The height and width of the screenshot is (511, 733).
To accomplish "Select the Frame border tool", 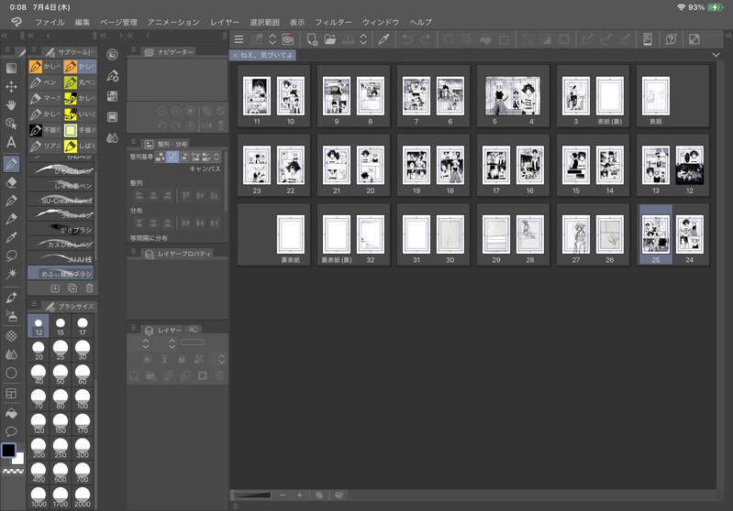I will 11,394.
